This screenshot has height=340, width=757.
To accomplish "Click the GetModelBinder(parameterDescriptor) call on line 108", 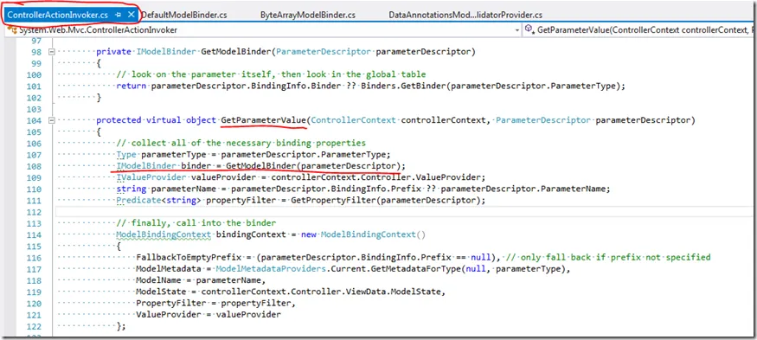I will point(314,165).
